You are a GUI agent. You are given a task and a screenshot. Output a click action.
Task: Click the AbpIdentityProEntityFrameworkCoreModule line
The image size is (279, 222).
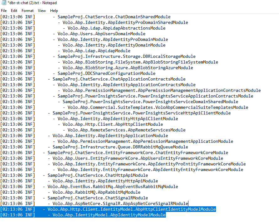(x=123, y=164)
